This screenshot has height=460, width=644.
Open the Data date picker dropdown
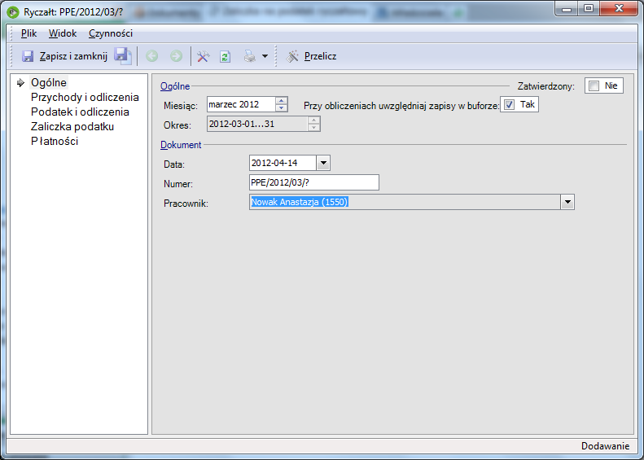(x=323, y=163)
